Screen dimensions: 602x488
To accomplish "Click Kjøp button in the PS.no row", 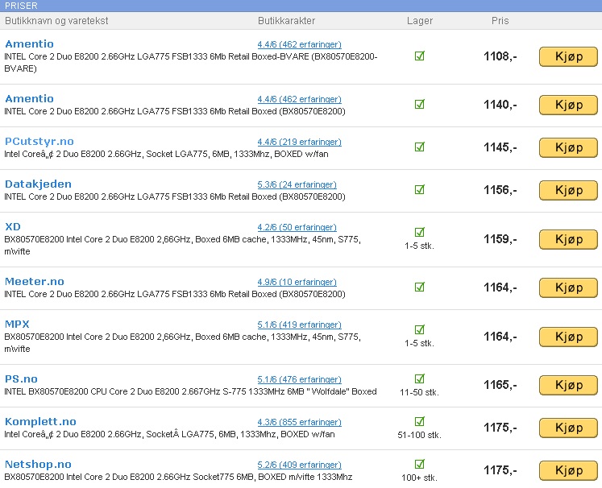I will coord(569,385).
